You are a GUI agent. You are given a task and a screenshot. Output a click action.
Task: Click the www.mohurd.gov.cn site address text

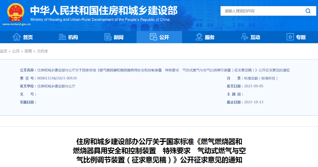pos(16,24)
